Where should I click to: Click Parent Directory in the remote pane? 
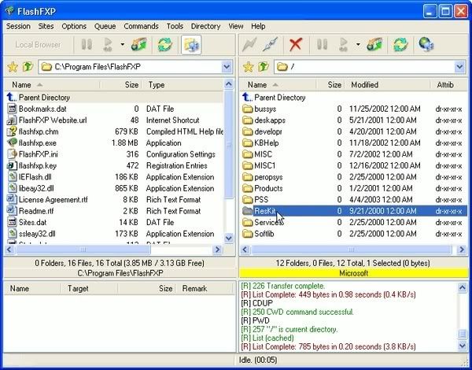pos(280,97)
